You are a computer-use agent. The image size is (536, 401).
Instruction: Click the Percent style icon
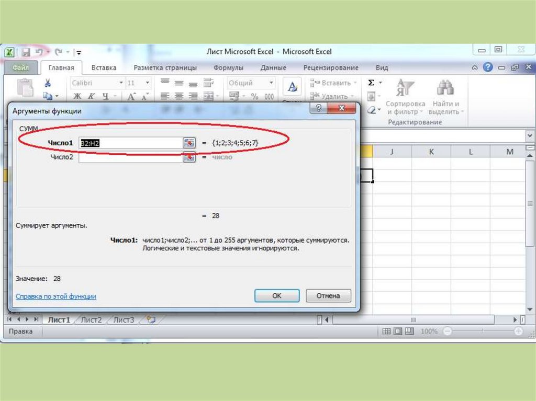pos(255,97)
